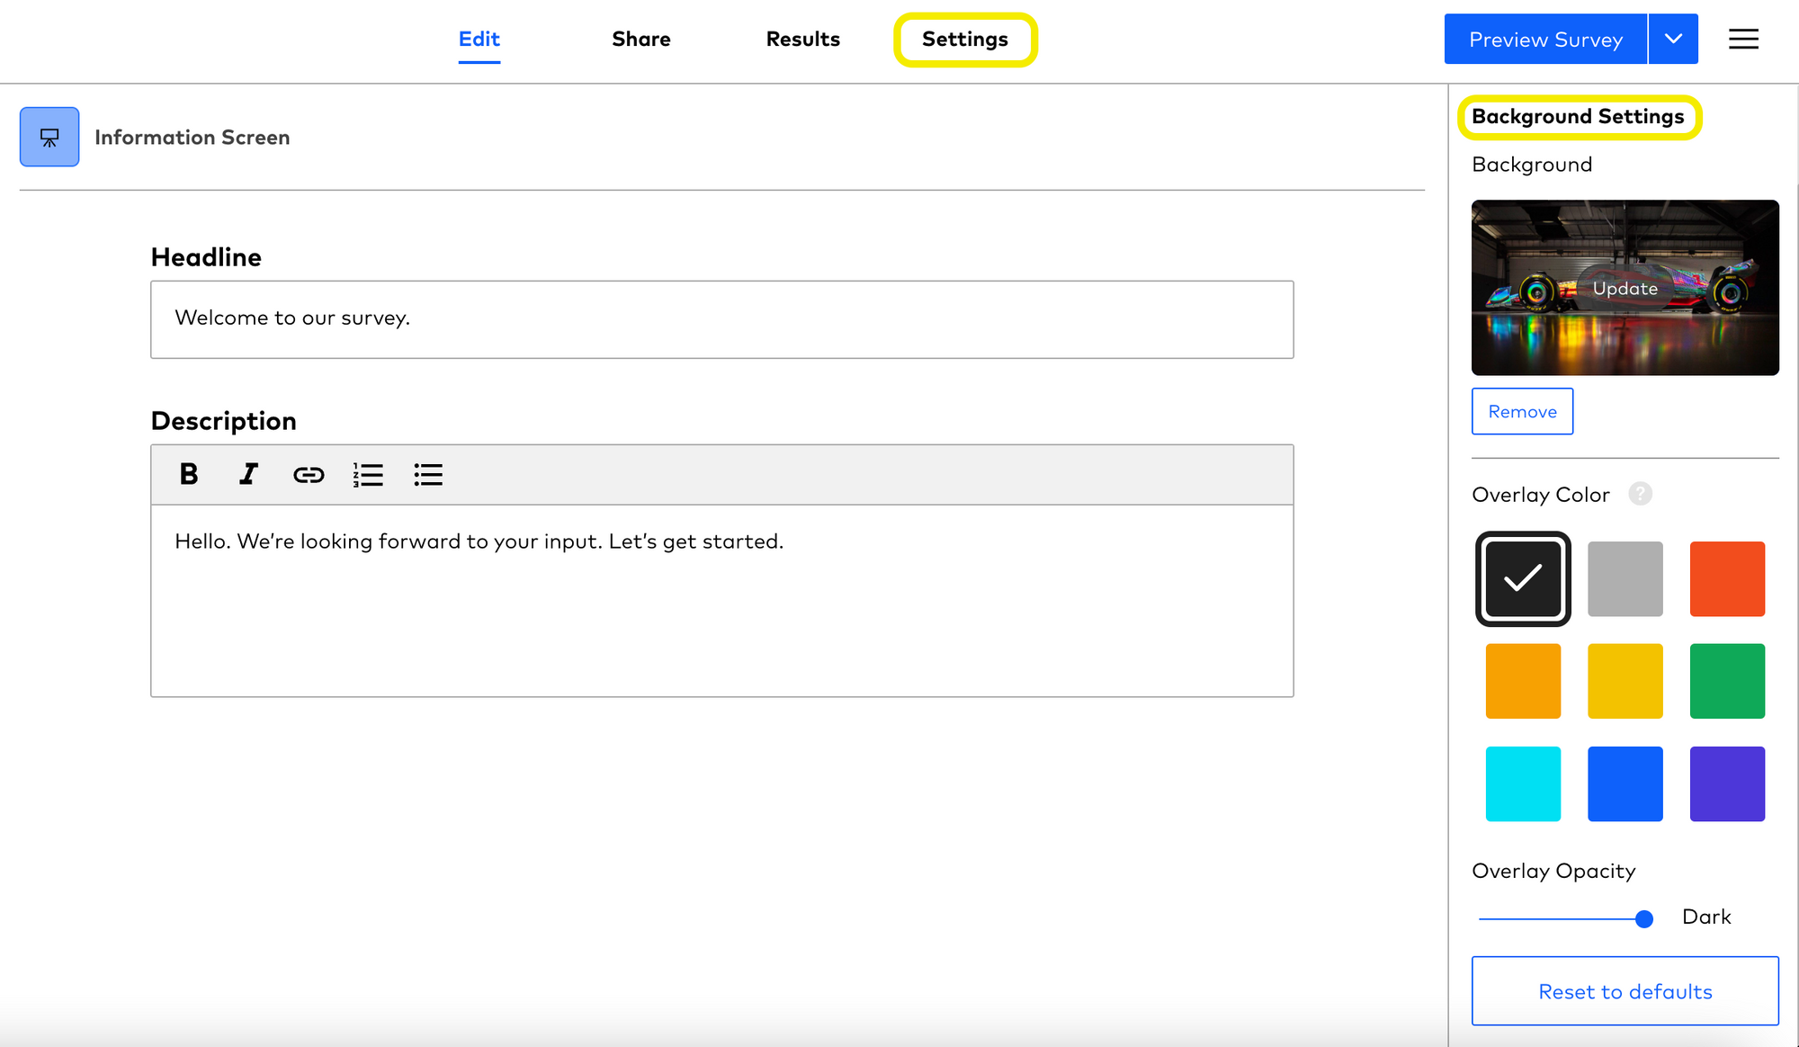Switch to the Share tab
The height and width of the screenshot is (1047, 1799).
pyautogui.click(x=641, y=39)
